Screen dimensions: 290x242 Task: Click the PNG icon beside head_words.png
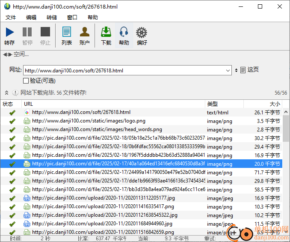click(27, 130)
